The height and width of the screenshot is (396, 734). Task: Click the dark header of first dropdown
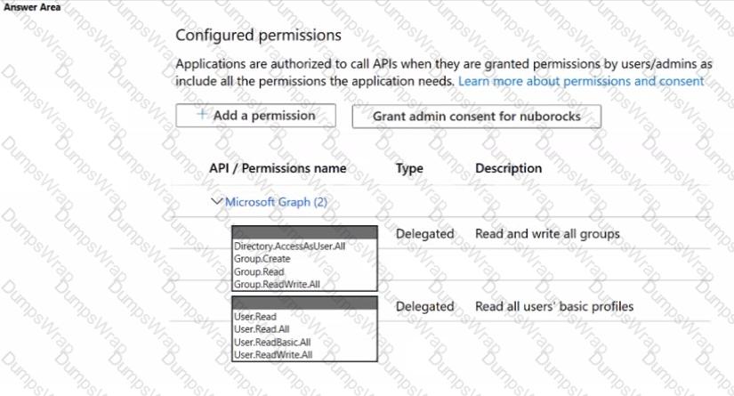point(305,232)
